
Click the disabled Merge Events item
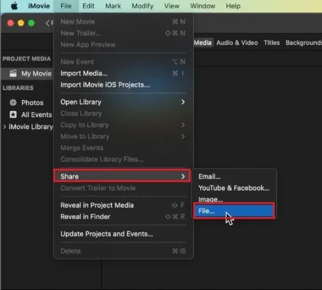pyautogui.click(x=123, y=148)
